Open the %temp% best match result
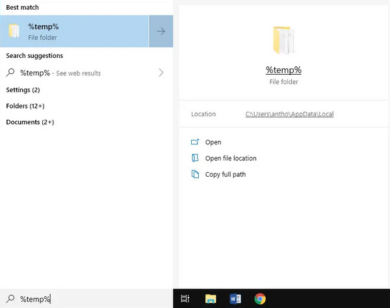 (74, 31)
